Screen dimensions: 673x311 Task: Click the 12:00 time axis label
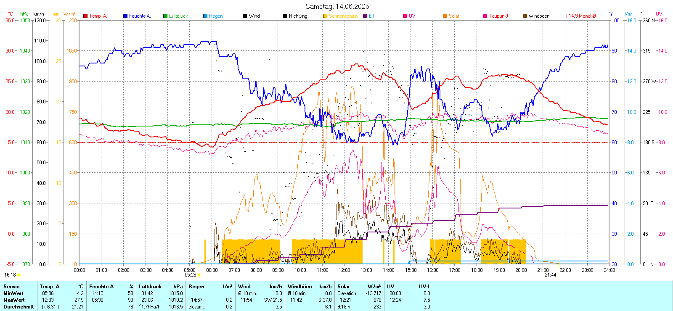click(344, 270)
